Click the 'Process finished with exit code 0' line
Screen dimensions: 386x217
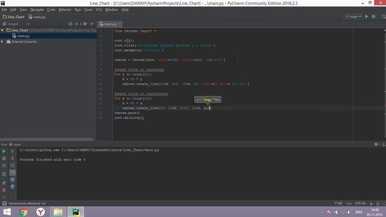(52, 160)
